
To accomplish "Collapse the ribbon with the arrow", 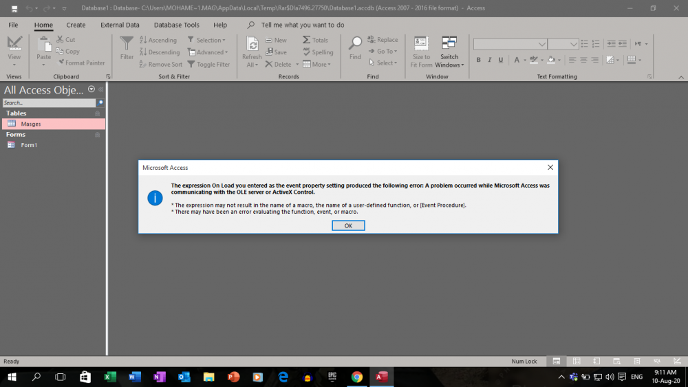I will [x=681, y=77].
